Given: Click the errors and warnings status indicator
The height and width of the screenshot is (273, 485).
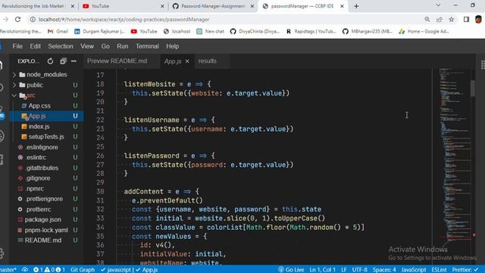Looking at the screenshot, I should point(48,270).
